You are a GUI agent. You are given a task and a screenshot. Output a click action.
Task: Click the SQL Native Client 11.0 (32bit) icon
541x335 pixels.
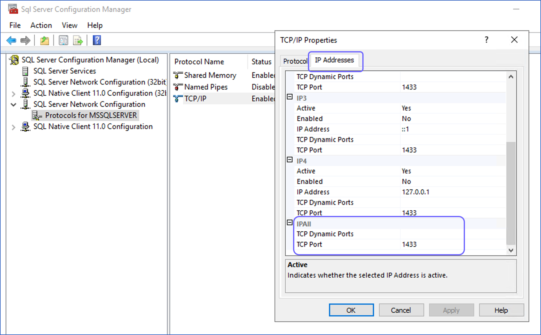pyautogui.click(x=25, y=93)
